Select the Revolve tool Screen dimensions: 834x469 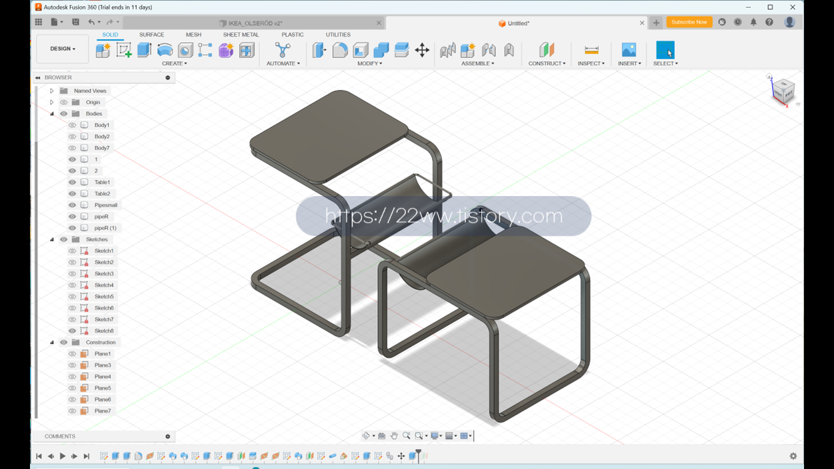click(x=165, y=50)
